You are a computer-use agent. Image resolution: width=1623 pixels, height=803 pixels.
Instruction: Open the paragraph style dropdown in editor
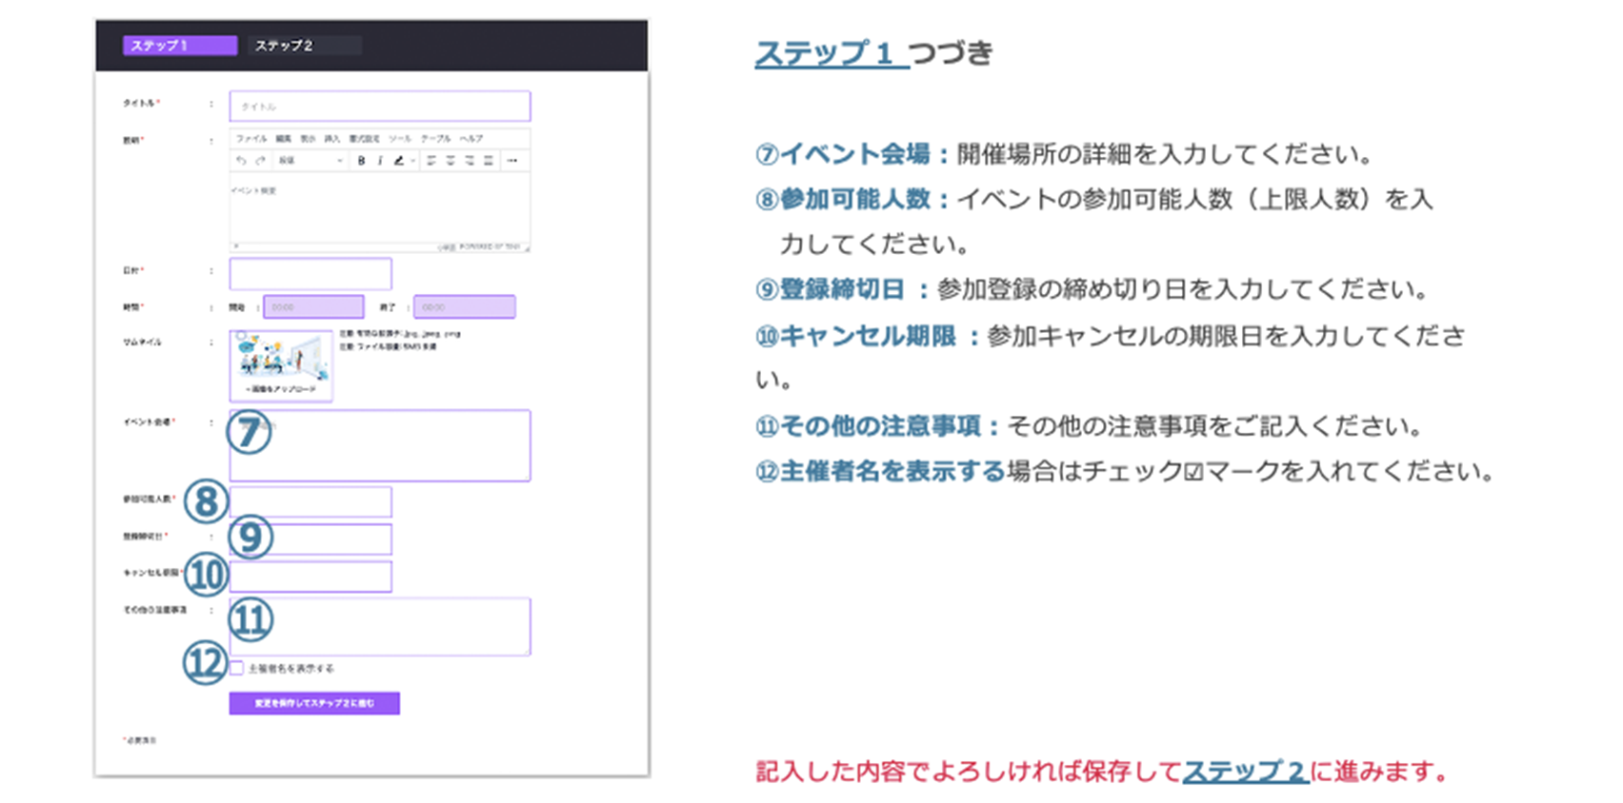[310, 161]
